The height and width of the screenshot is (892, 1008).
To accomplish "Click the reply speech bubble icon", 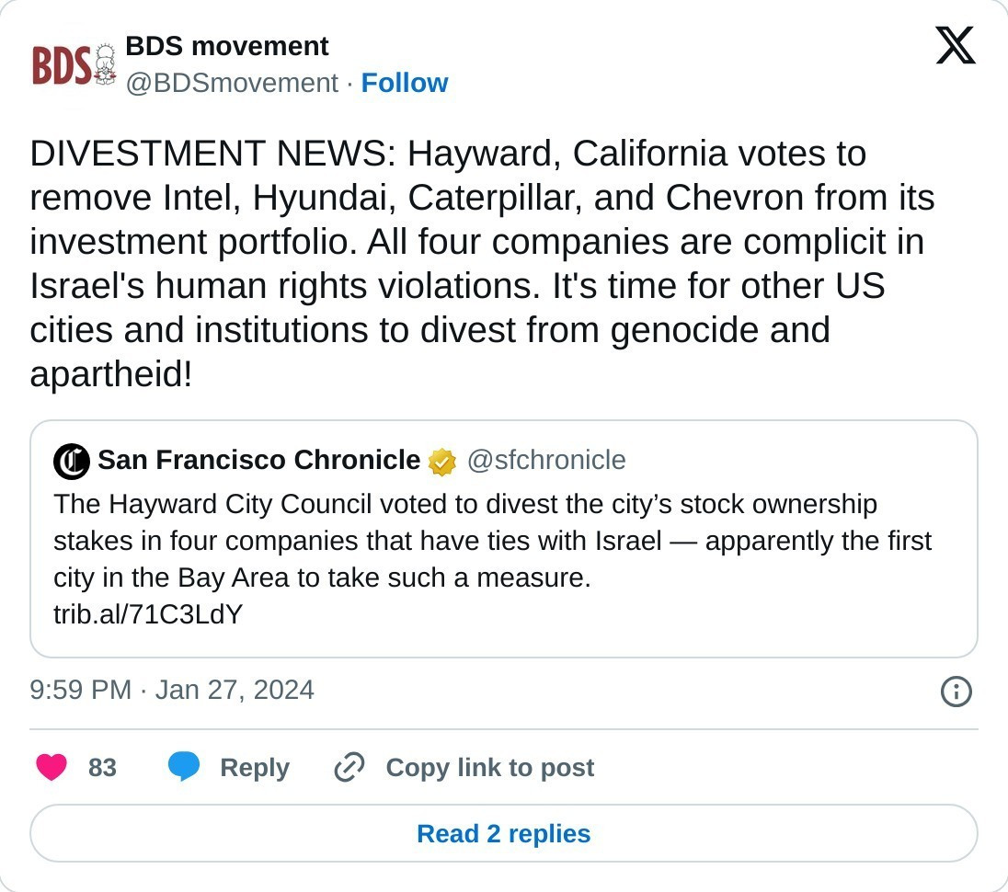I will (x=184, y=767).
